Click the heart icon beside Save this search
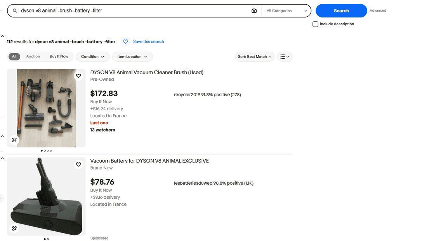 tap(125, 42)
